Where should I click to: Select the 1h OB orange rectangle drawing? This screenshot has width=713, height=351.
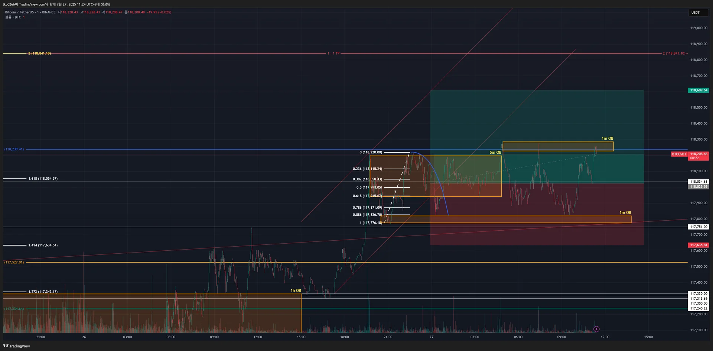(152, 313)
